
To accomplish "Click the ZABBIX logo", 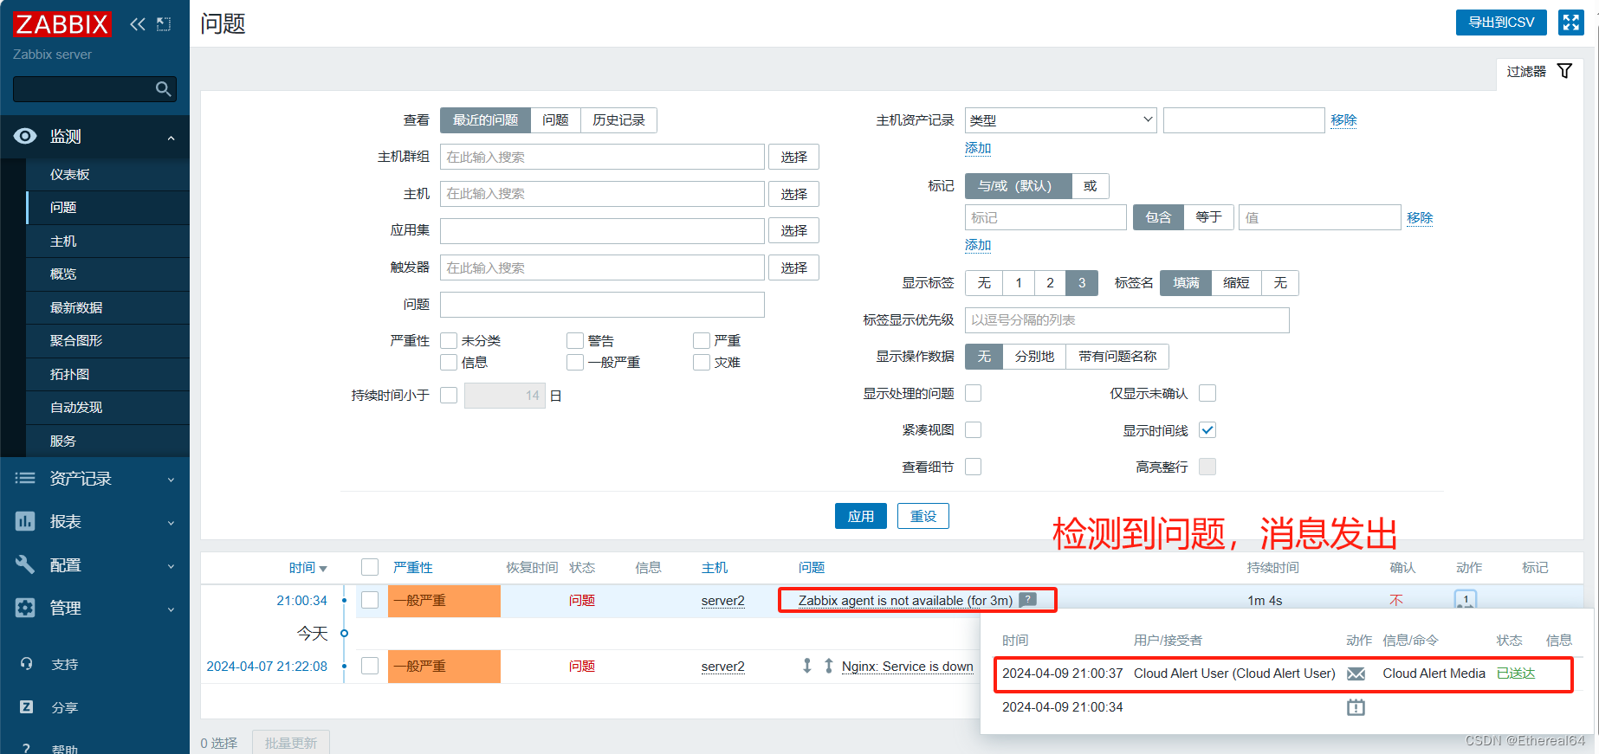I will pos(62,24).
